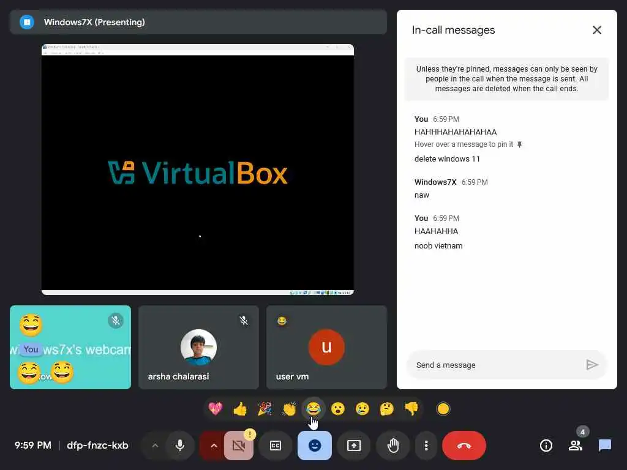
Task: Click the Send a message field
Action: tap(496, 365)
